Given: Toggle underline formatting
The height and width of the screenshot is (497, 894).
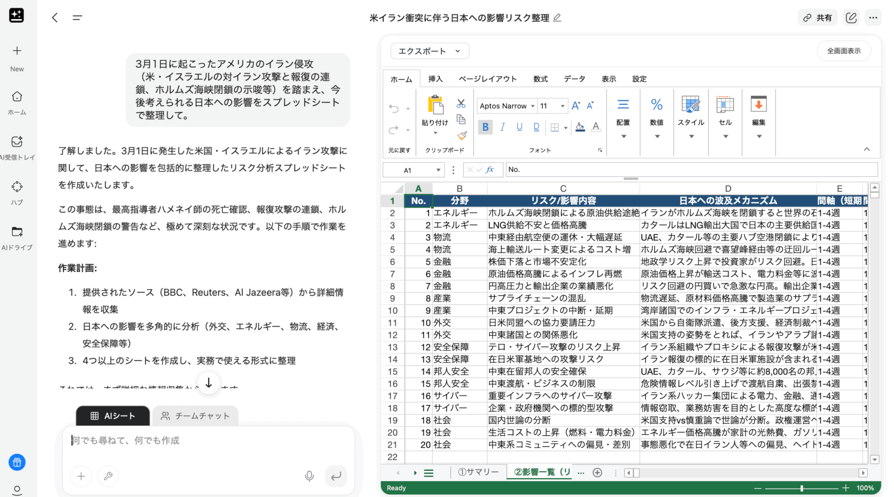Looking at the screenshot, I should pos(519,127).
